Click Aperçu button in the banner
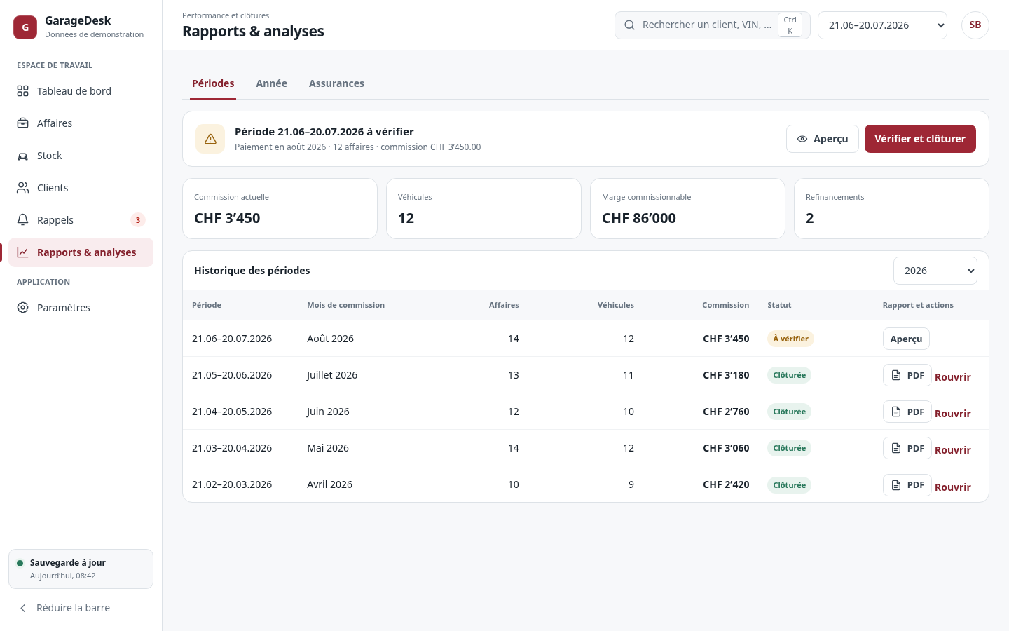The height and width of the screenshot is (631, 1009). tap(823, 139)
